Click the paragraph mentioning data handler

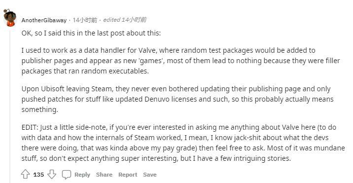pos(181,61)
